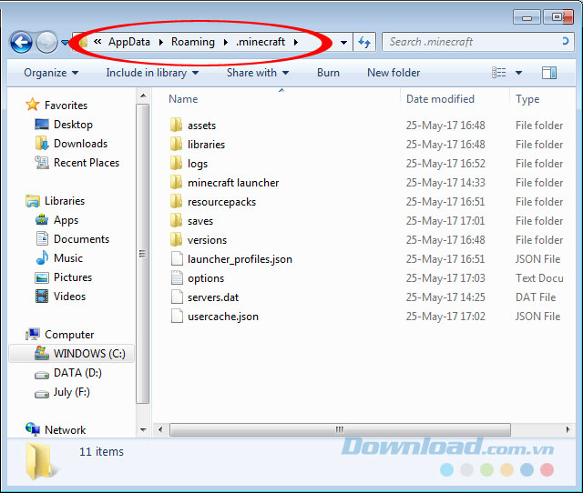Image resolution: width=583 pixels, height=493 pixels.
Task: Click the horizontal scrollbar left arrow
Action: coord(160,430)
